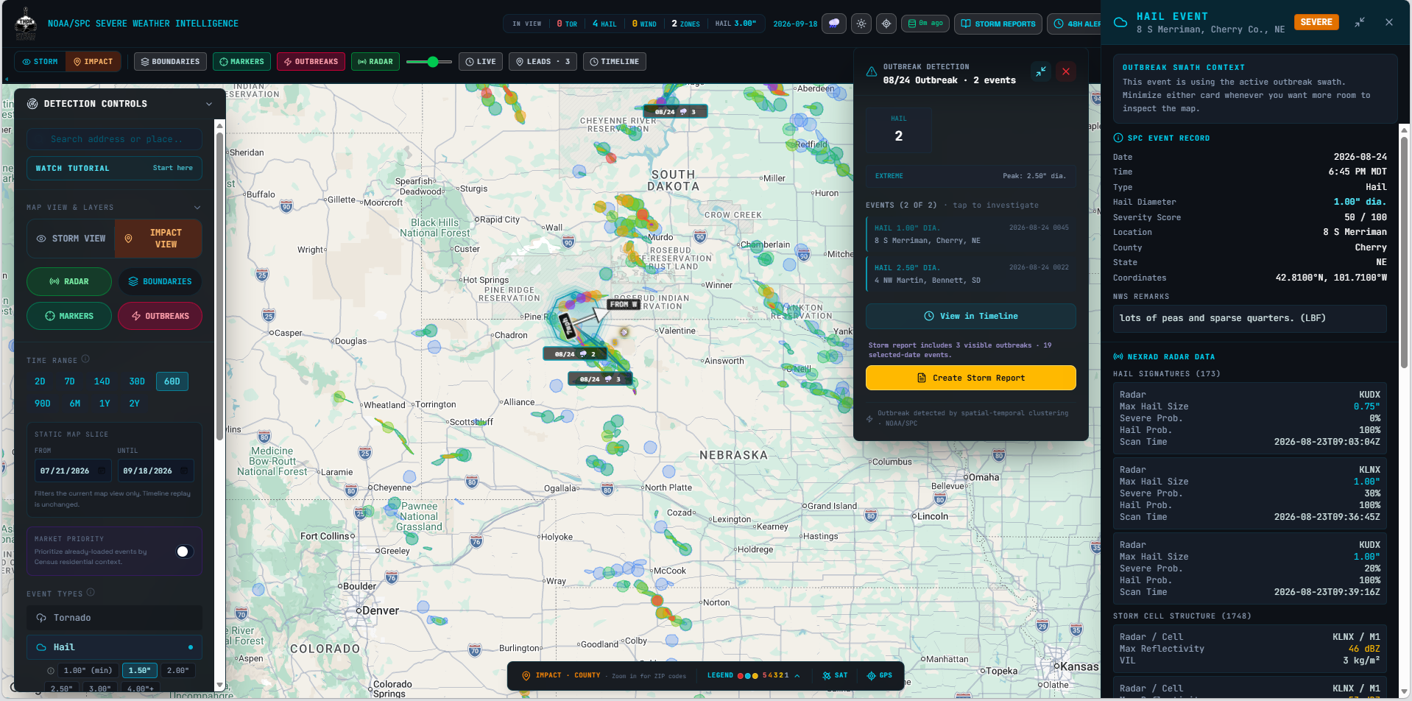1412x701 pixels.
Task: Toggle Boundaries layer in top toolbar
Action: point(170,62)
